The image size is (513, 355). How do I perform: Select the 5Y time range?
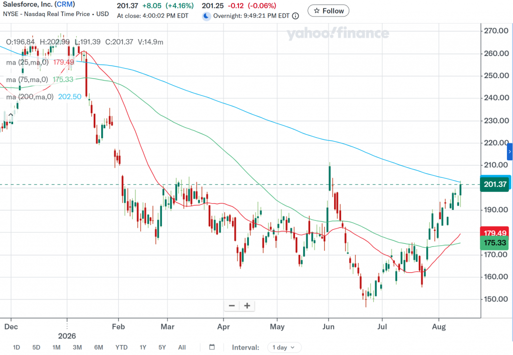click(x=162, y=347)
